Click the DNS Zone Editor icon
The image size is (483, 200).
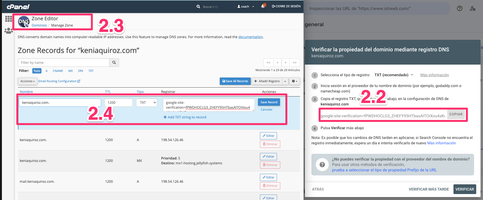pos(24,22)
